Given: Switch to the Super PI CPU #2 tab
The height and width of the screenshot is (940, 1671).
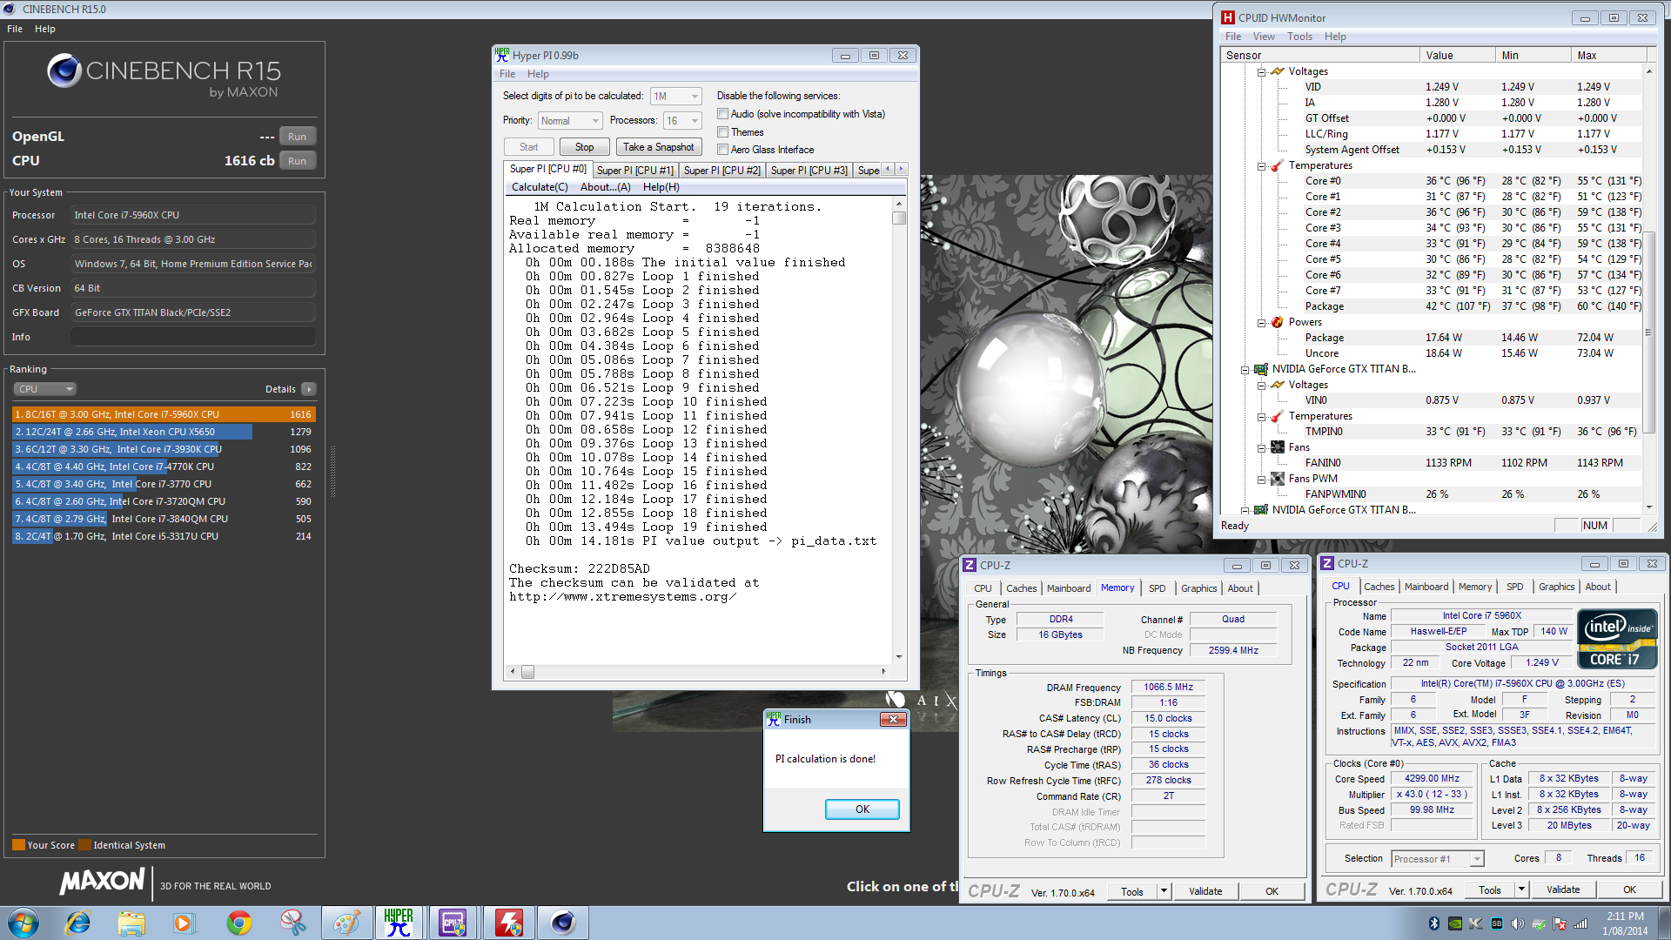Looking at the screenshot, I should click(x=721, y=170).
